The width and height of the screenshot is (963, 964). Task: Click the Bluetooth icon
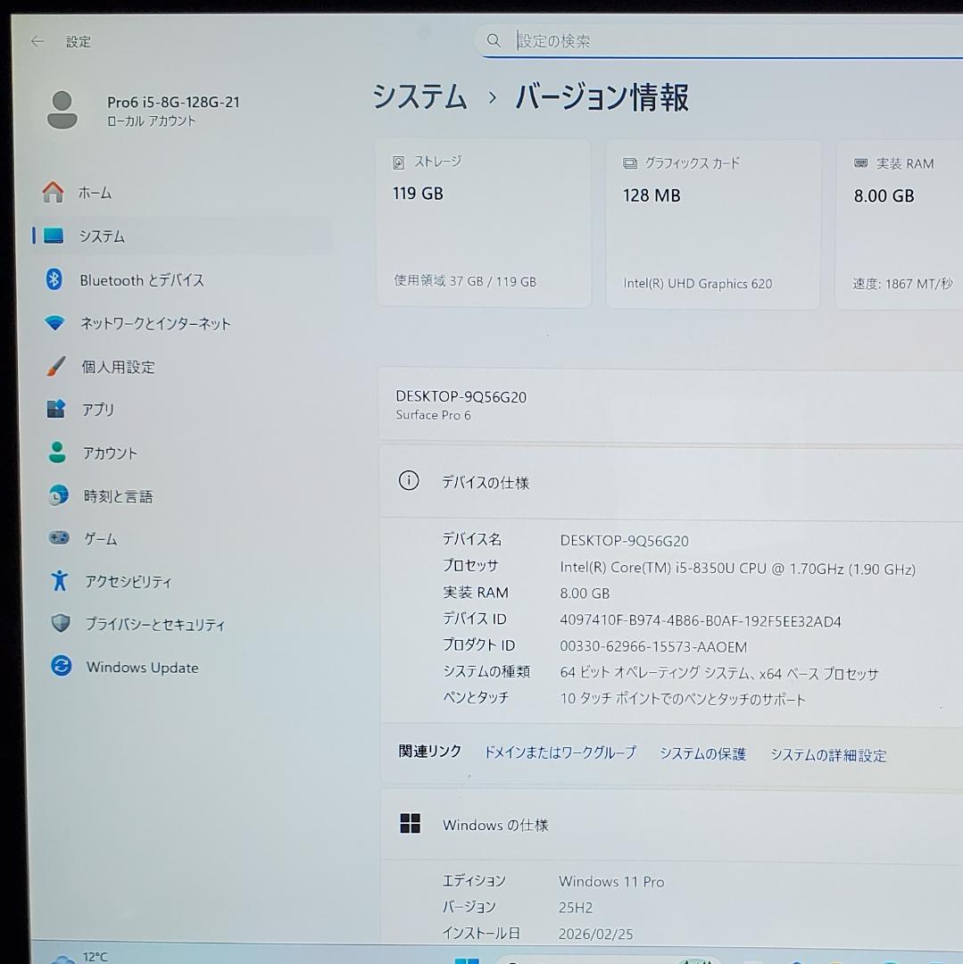coord(54,279)
